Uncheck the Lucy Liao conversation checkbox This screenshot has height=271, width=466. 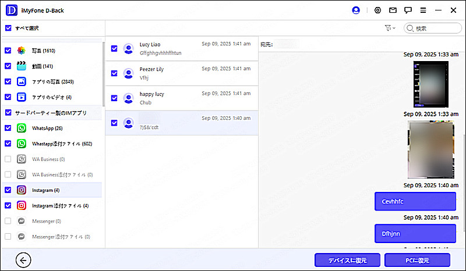point(114,49)
